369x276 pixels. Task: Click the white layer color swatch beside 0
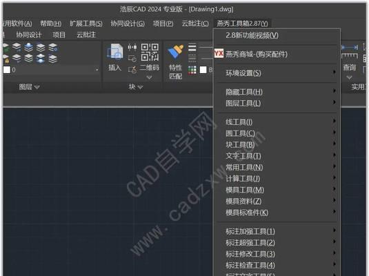(7, 70)
